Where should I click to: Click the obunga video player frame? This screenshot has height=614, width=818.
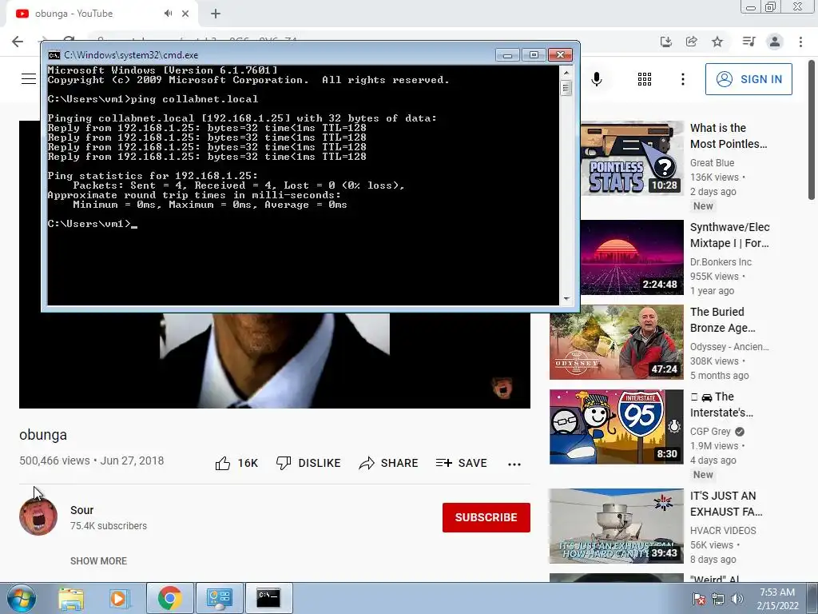point(275,361)
